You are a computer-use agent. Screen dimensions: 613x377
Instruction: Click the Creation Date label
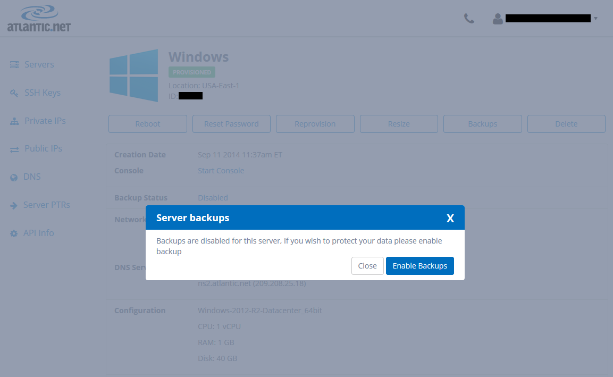pos(140,155)
